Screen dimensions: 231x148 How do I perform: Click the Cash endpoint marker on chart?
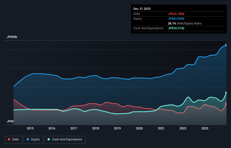pyautogui.click(x=226, y=93)
